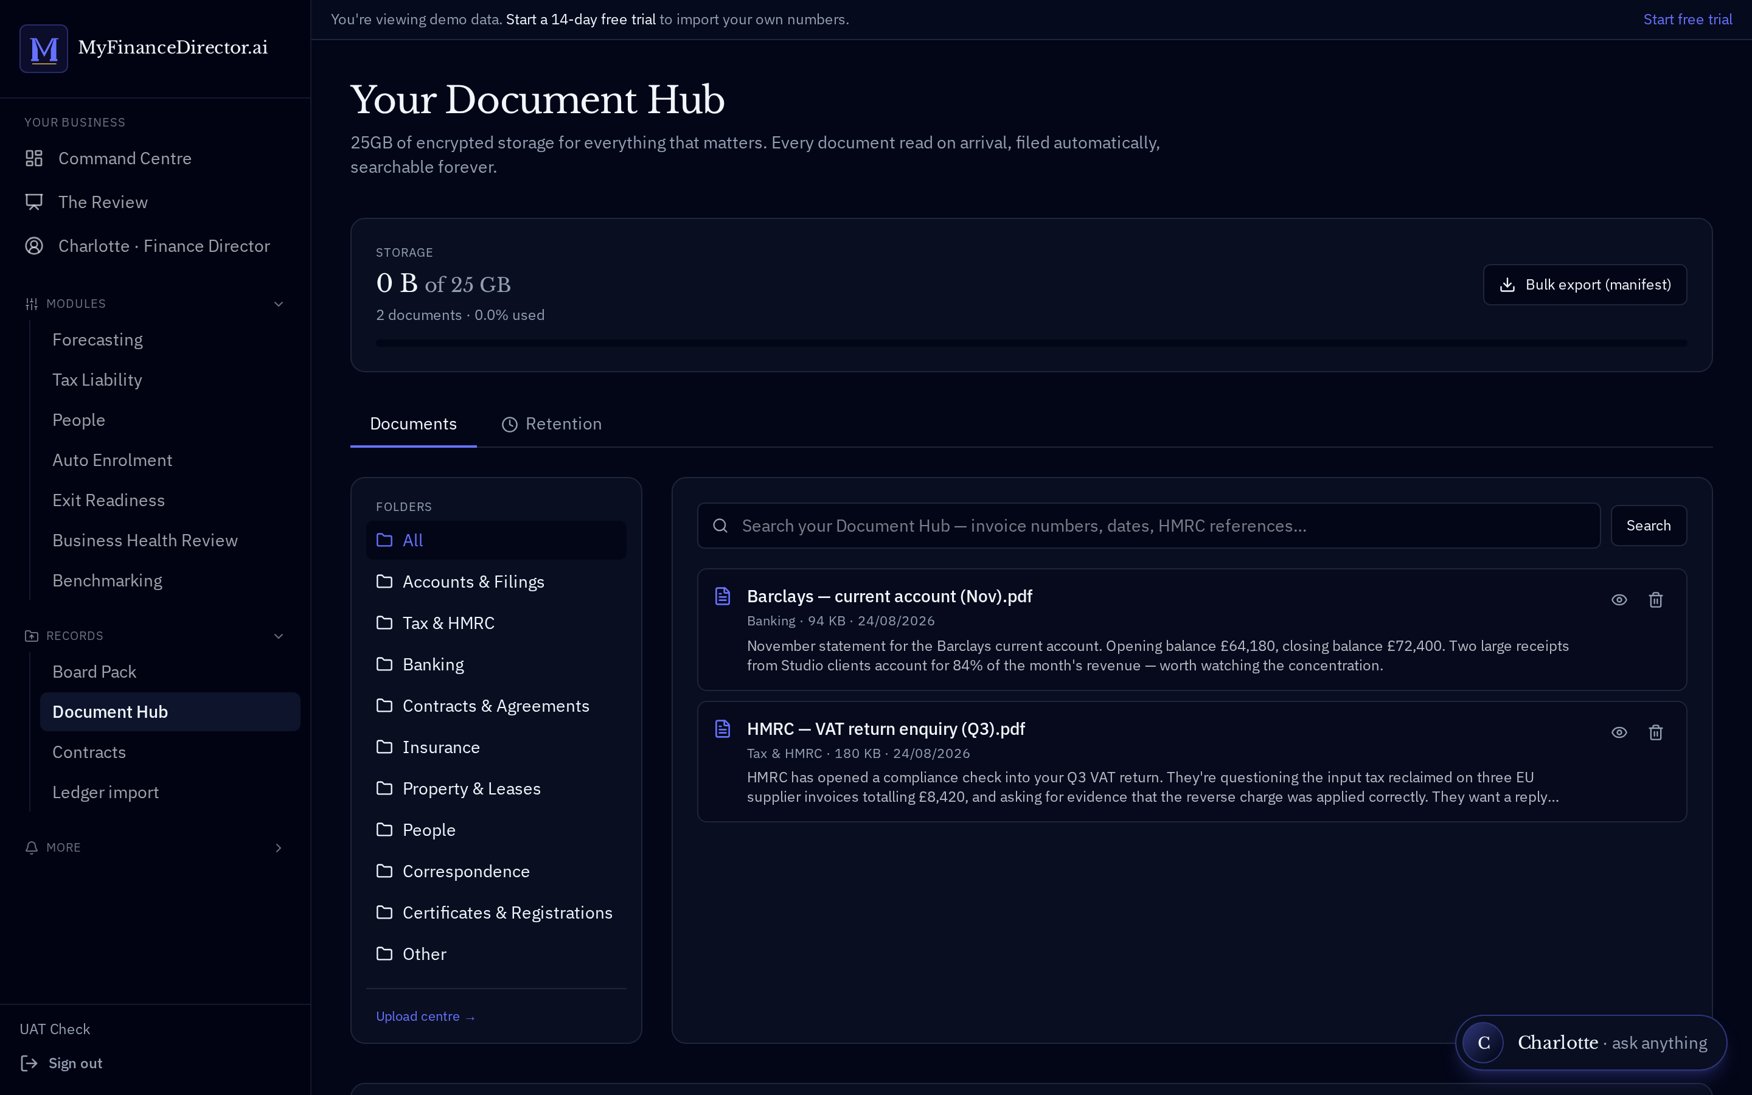Focus the Document Hub search field
Image resolution: width=1752 pixels, height=1095 pixels.
(x=1148, y=526)
